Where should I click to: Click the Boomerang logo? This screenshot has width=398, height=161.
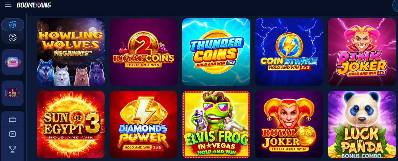[x=34, y=5]
